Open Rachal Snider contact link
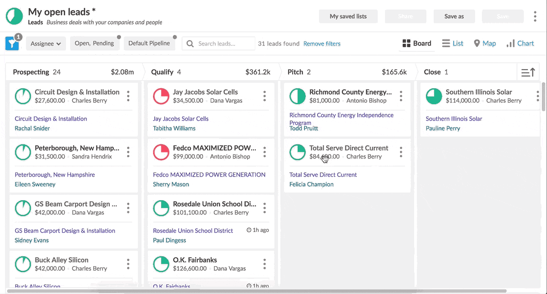Screen dimensions: 547x294 [32, 128]
